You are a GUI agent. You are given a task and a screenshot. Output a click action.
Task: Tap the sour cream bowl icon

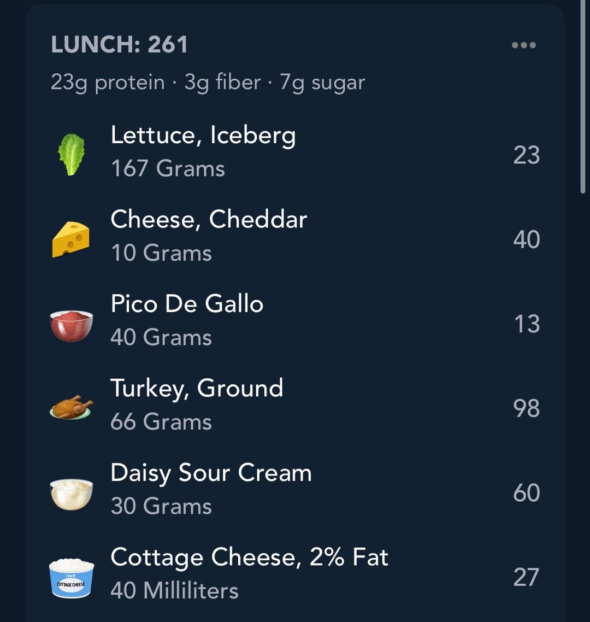[71, 493]
